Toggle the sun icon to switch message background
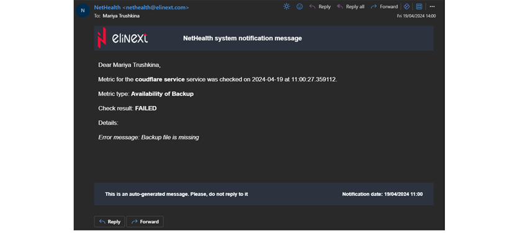The width and height of the screenshot is (518, 244). pyautogui.click(x=286, y=7)
